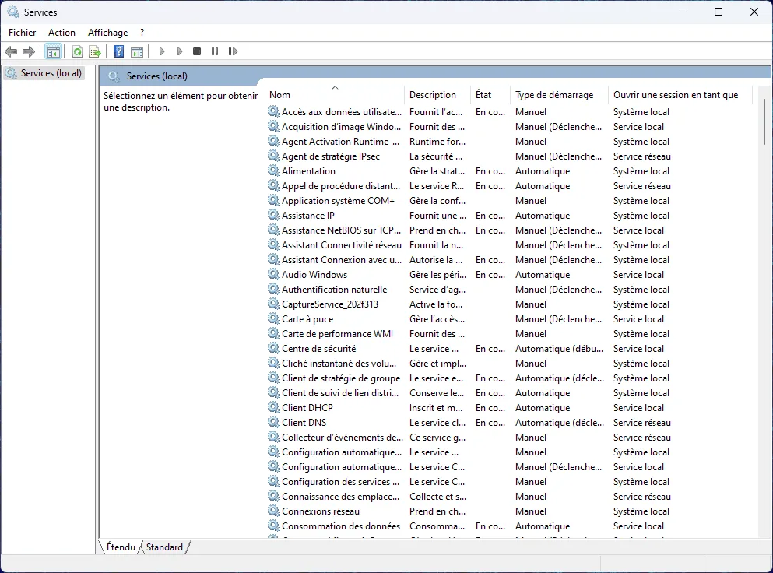Screen dimensions: 773x573
Task: Click the Services gear icon in title bar
Action: (x=13, y=12)
